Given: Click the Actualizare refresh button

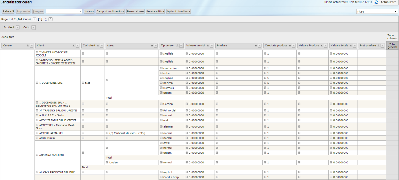Looking at the screenshot, I should point(386,2).
